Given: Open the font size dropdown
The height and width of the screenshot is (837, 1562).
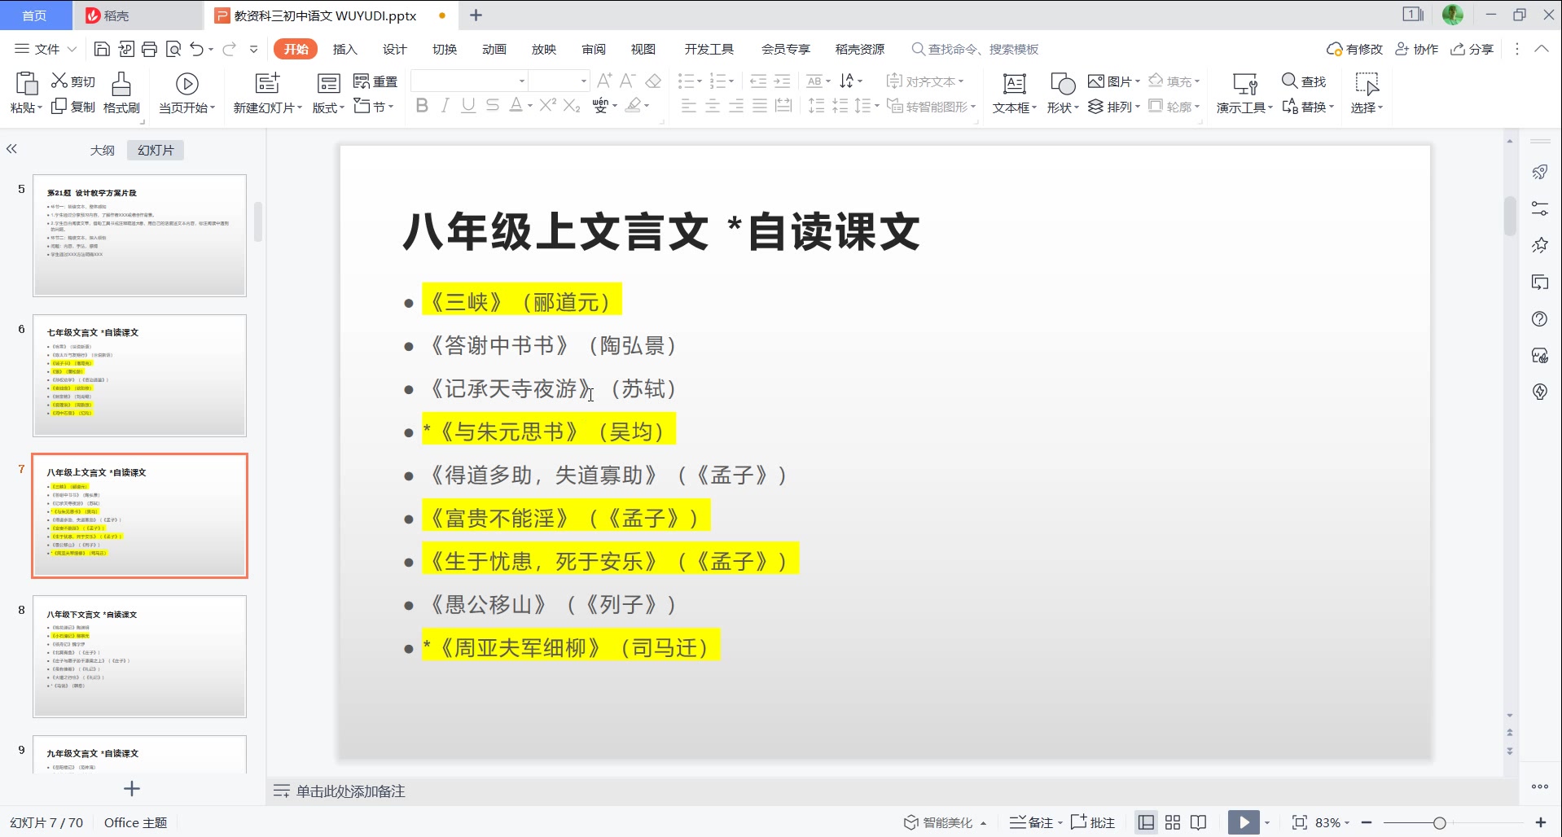Looking at the screenshot, I should (581, 81).
